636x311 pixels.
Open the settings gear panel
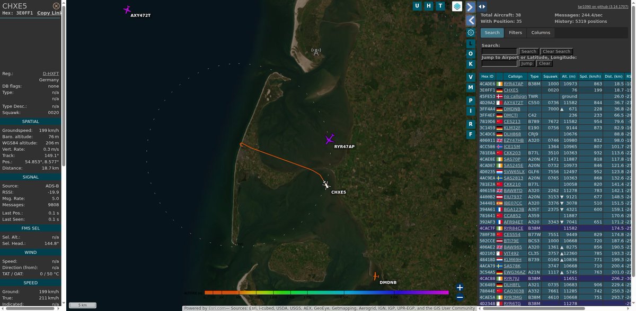[471, 32]
